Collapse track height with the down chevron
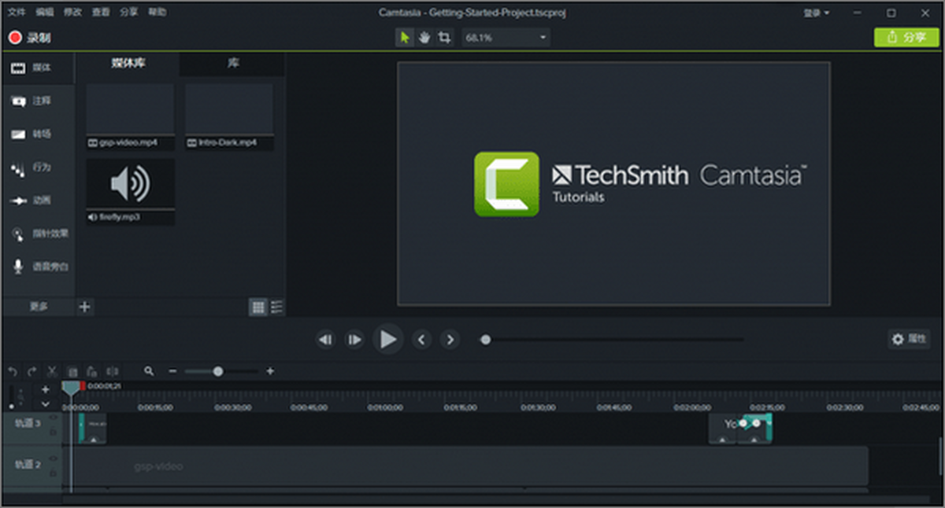 (46, 403)
